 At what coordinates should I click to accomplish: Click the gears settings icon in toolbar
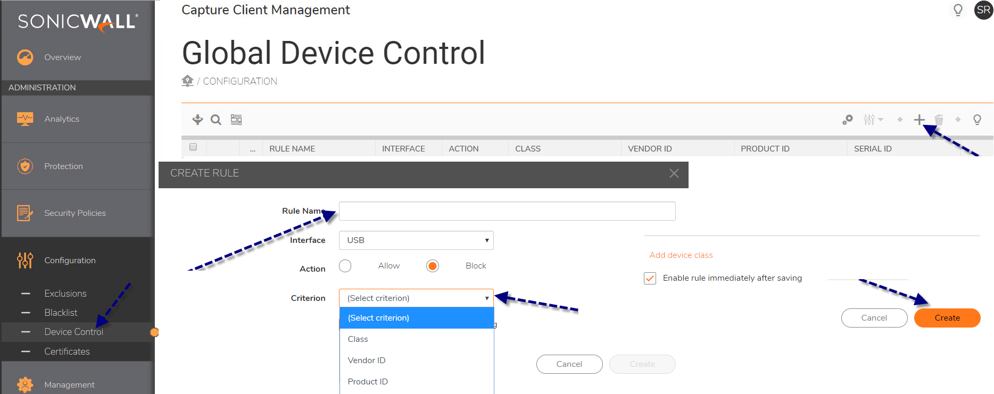[848, 120]
